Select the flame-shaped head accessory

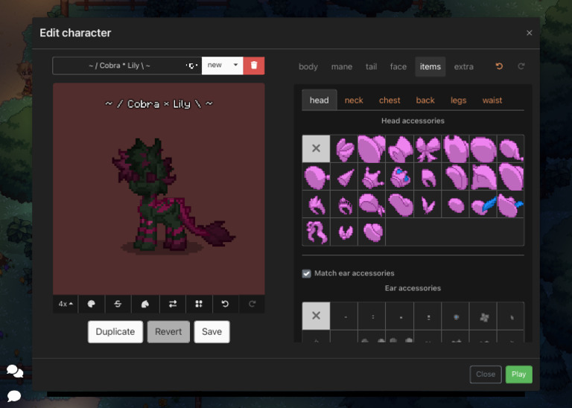click(x=316, y=205)
